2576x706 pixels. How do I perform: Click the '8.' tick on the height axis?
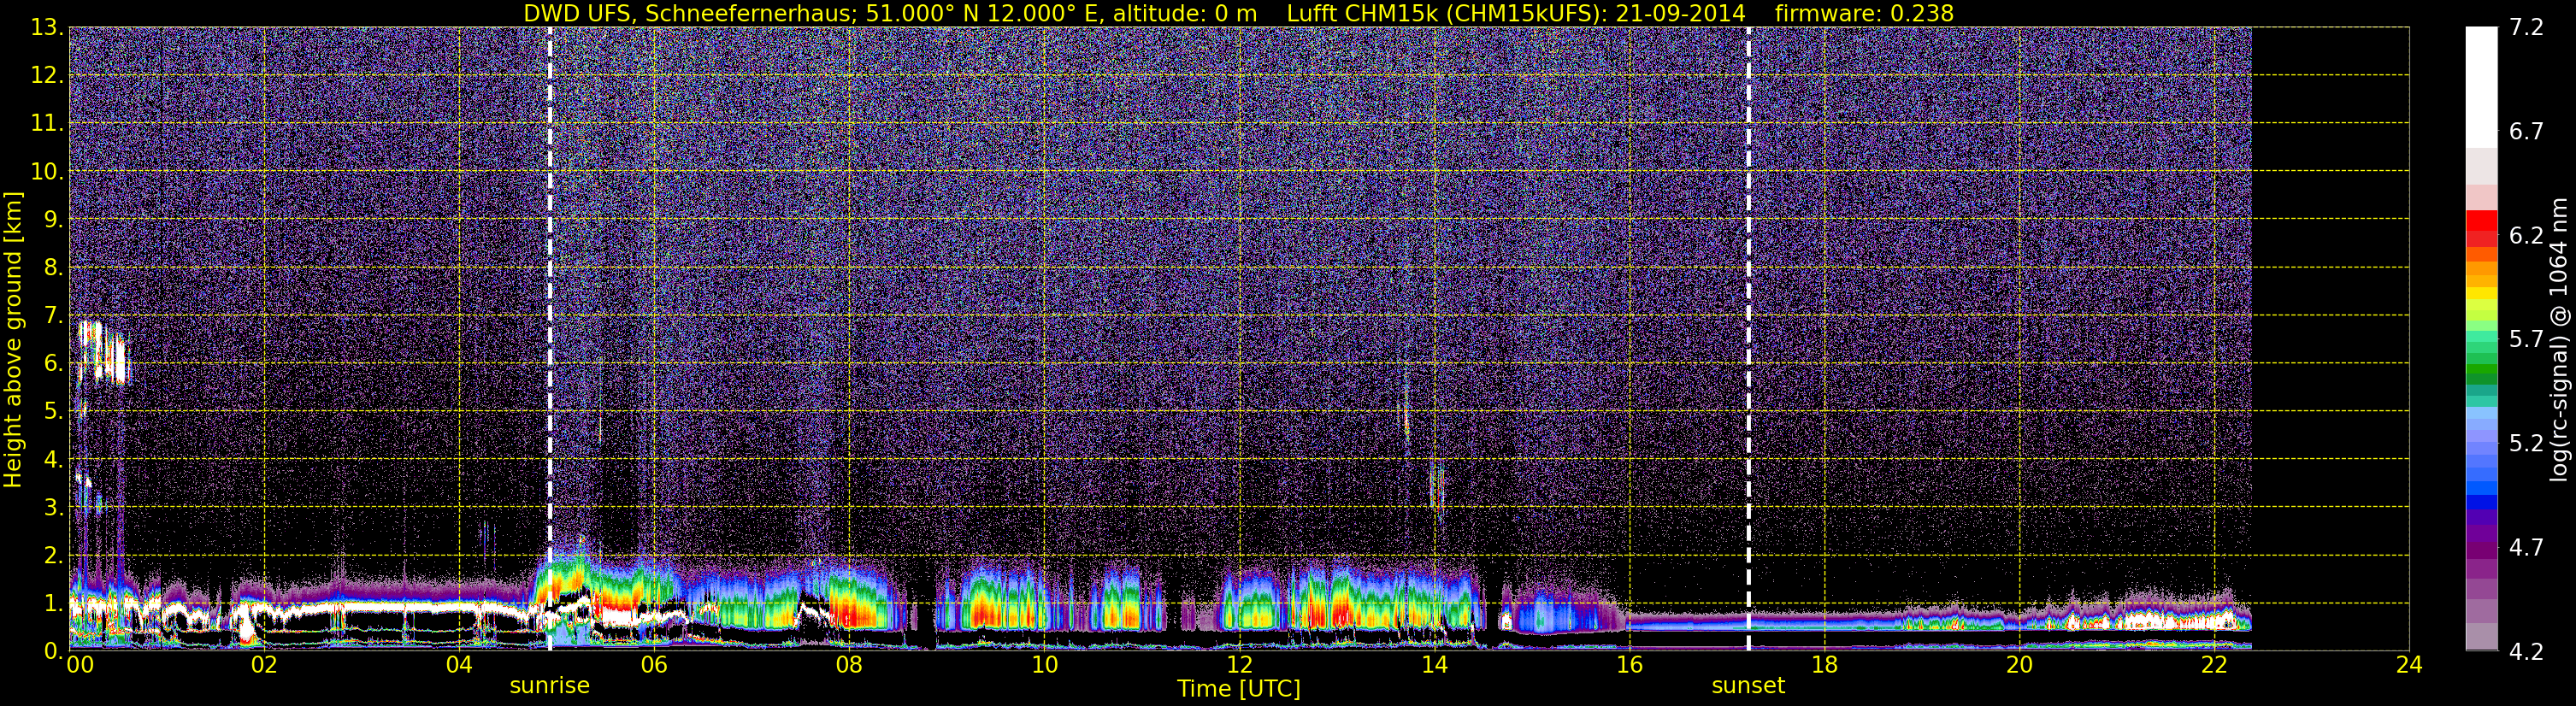(x=52, y=267)
